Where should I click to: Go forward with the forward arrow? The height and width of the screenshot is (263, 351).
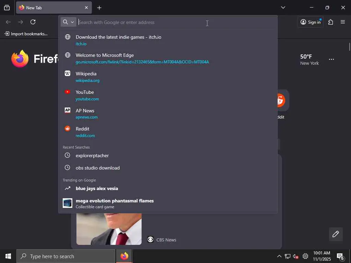[21, 22]
